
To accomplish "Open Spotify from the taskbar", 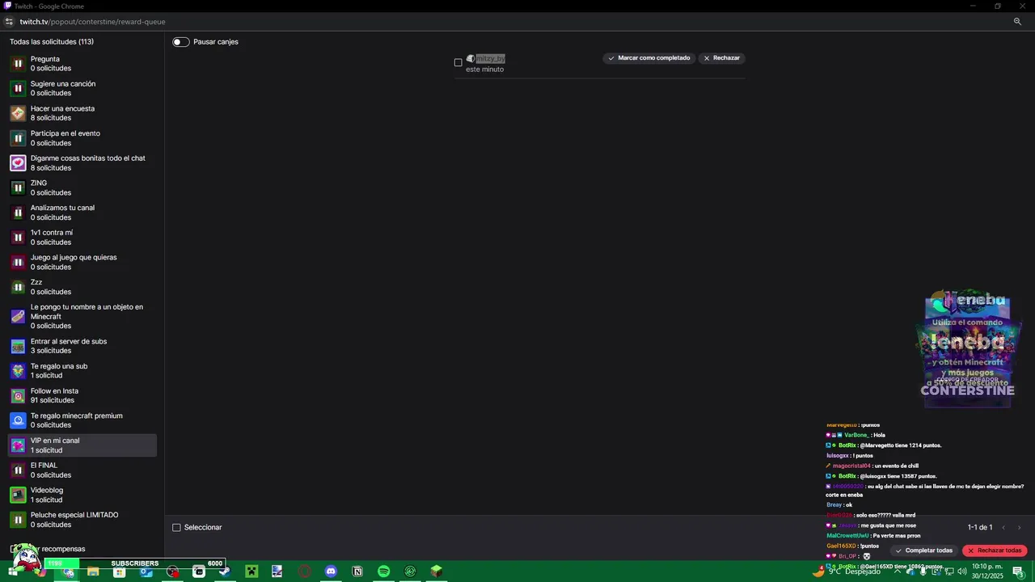I will [384, 571].
